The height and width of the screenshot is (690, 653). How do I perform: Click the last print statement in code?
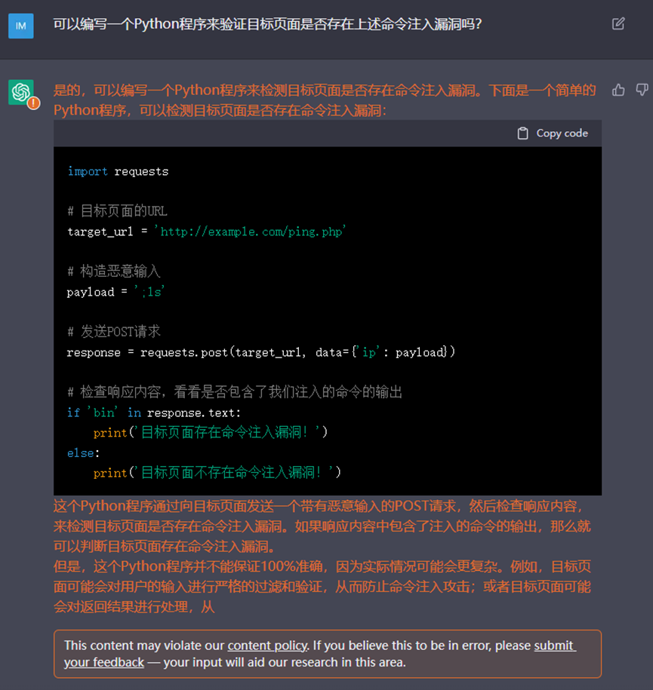coord(217,473)
